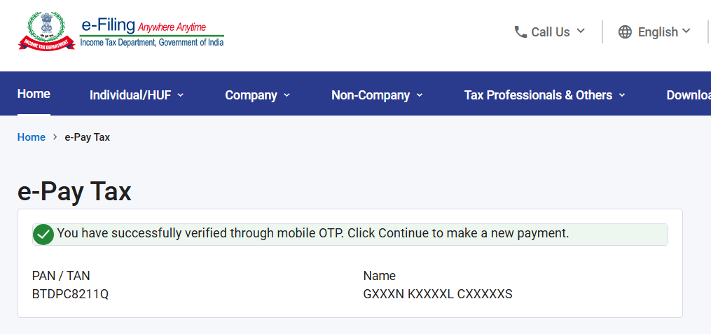Open the Company menu item
This screenshot has height=334, width=711.
click(x=251, y=95)
